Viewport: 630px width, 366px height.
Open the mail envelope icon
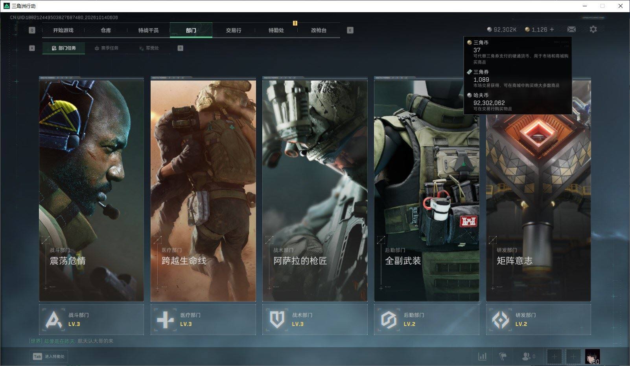(x=571, y=29)
